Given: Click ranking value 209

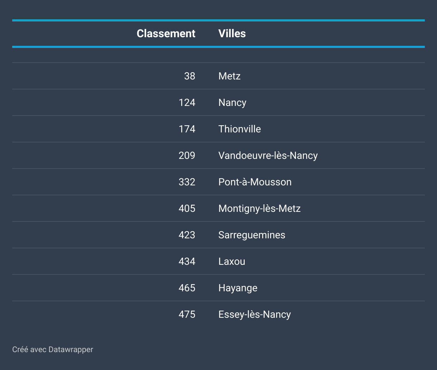Looking at the screenshot, I should pos(187,155).
